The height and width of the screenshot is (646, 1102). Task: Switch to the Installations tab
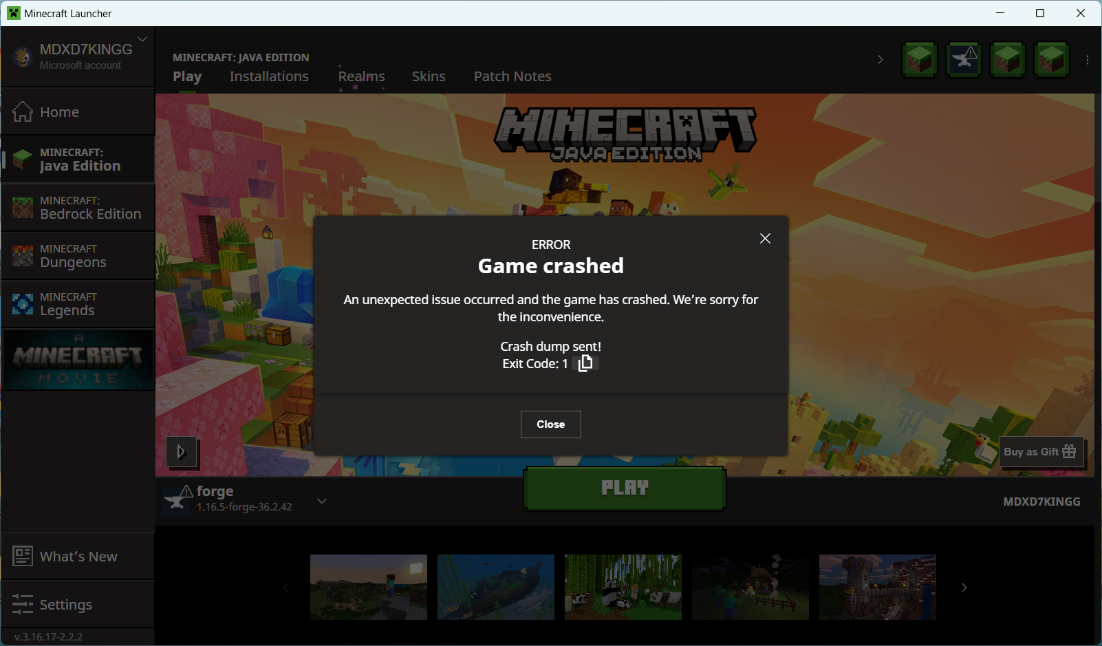click(x=269, y=76)
